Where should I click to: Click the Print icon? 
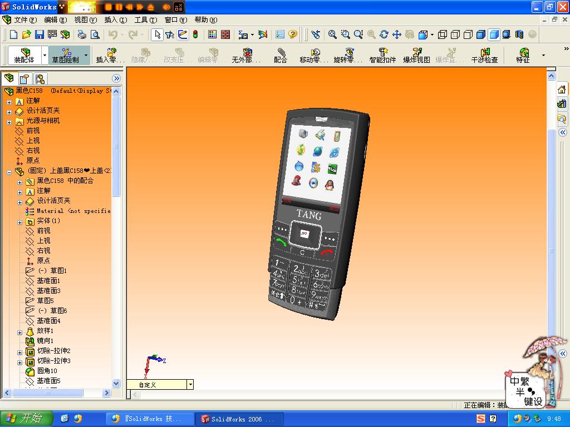(x=82, y=34)
